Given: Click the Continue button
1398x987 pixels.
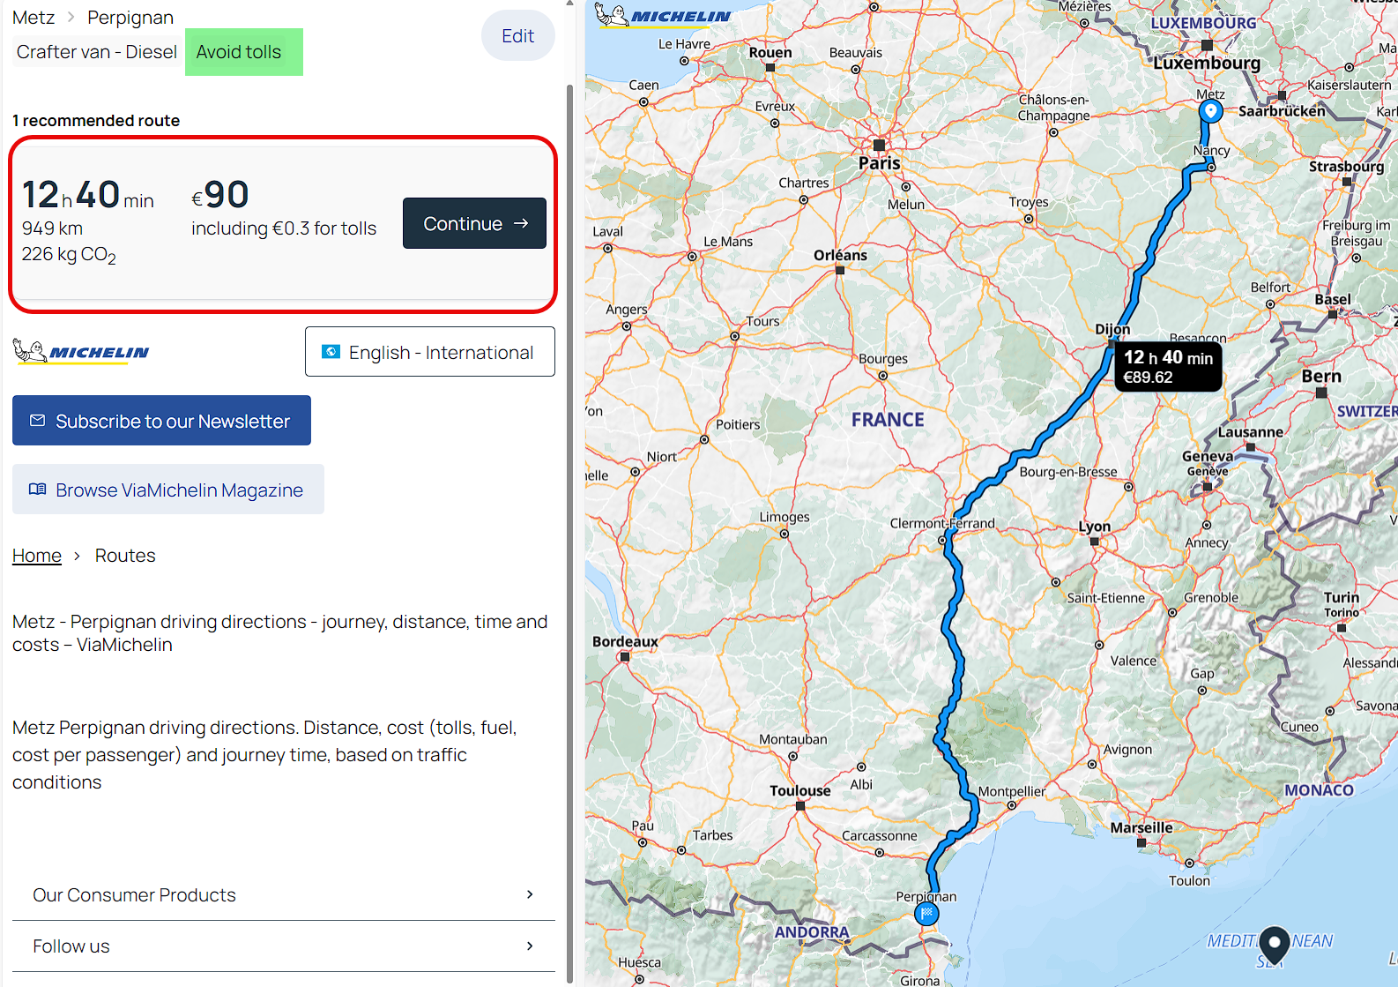Looking at the screenshot, I should [474, 223].
